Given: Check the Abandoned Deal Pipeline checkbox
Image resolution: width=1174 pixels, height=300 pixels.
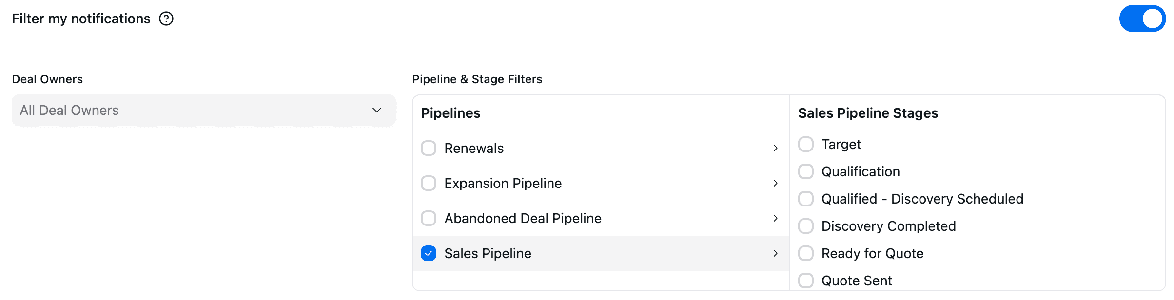Looking at the screenshot, I should pyautogui.click(x=429, y=218).
